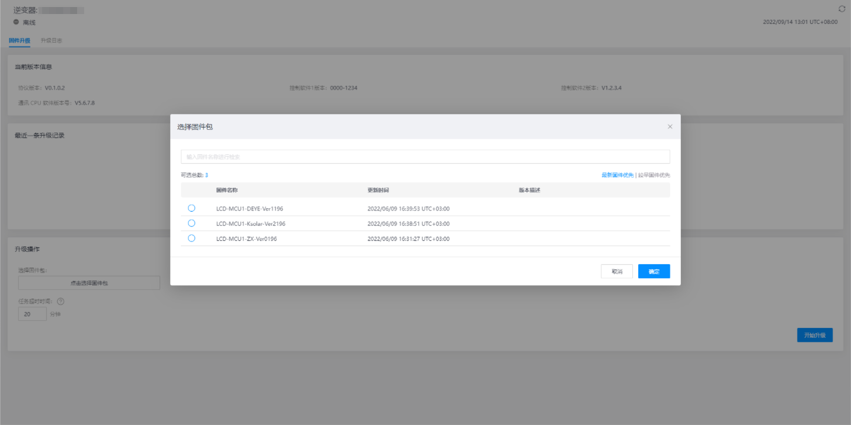
Task: Select the LCD-MCU1-Ksolar-Ver2196 radio button
Action: [x=192, y=223]
